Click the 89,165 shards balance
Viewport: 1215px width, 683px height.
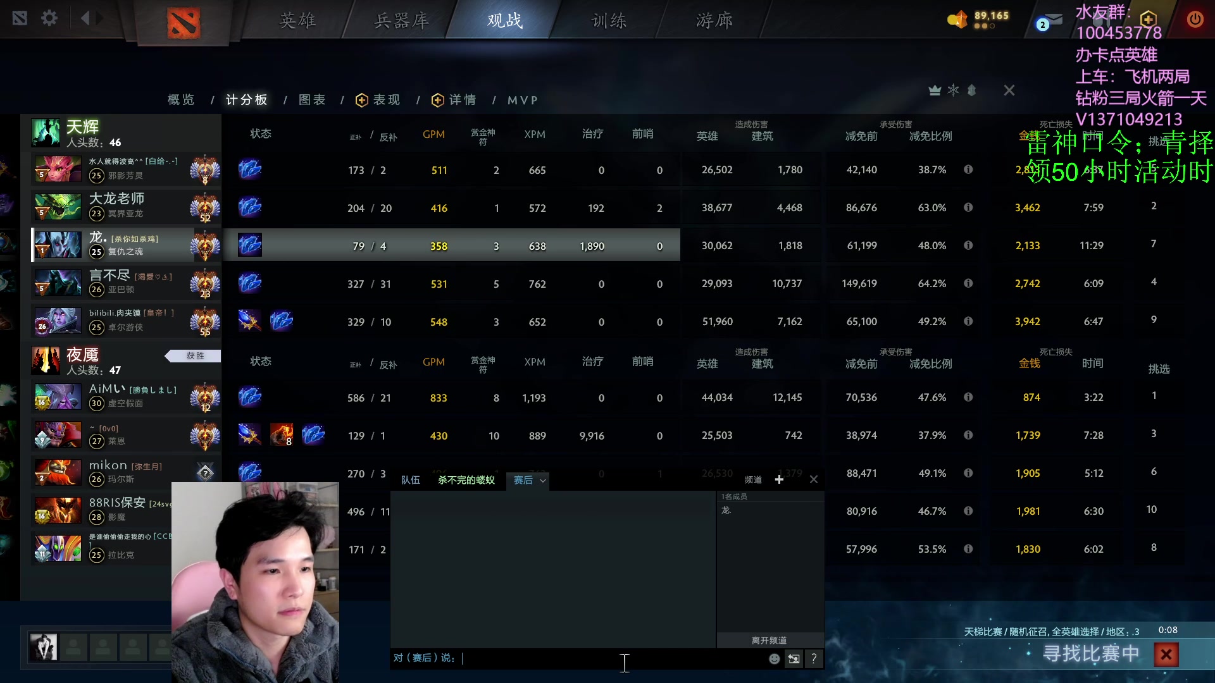click(992, 15)
